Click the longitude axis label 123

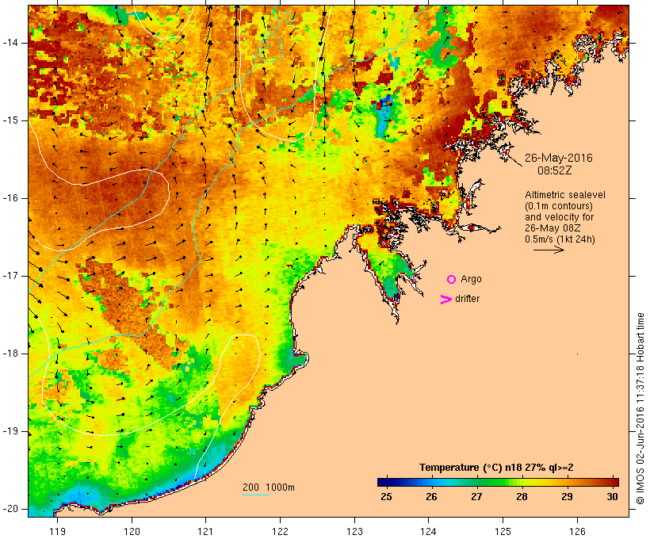click(354, 532)
